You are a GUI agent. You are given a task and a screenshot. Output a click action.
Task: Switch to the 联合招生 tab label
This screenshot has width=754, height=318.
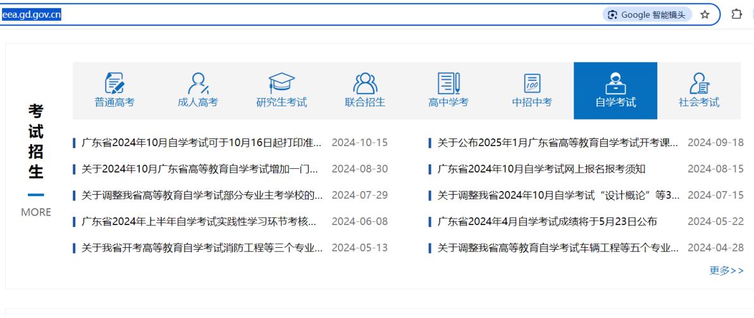pos(365,102)
